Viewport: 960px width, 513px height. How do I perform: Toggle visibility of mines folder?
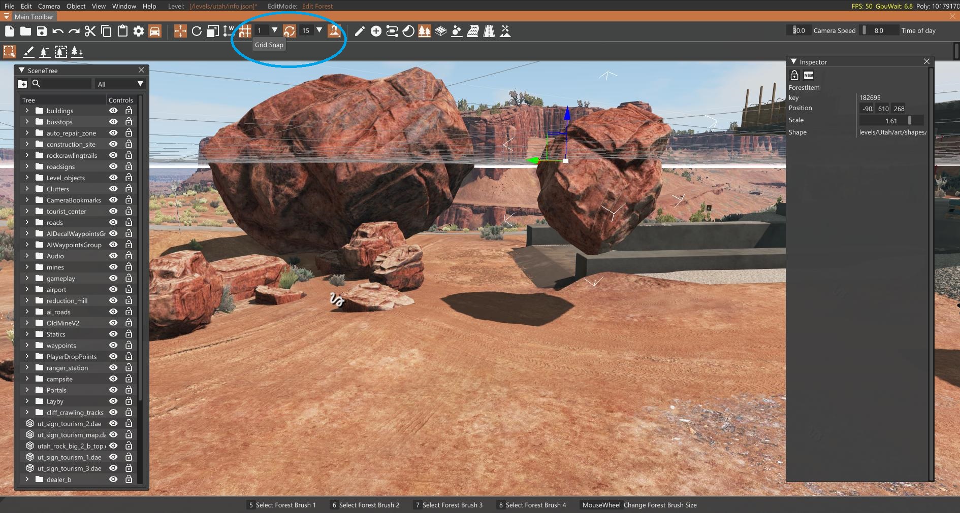pyautogui.click(x=113, y=267)
